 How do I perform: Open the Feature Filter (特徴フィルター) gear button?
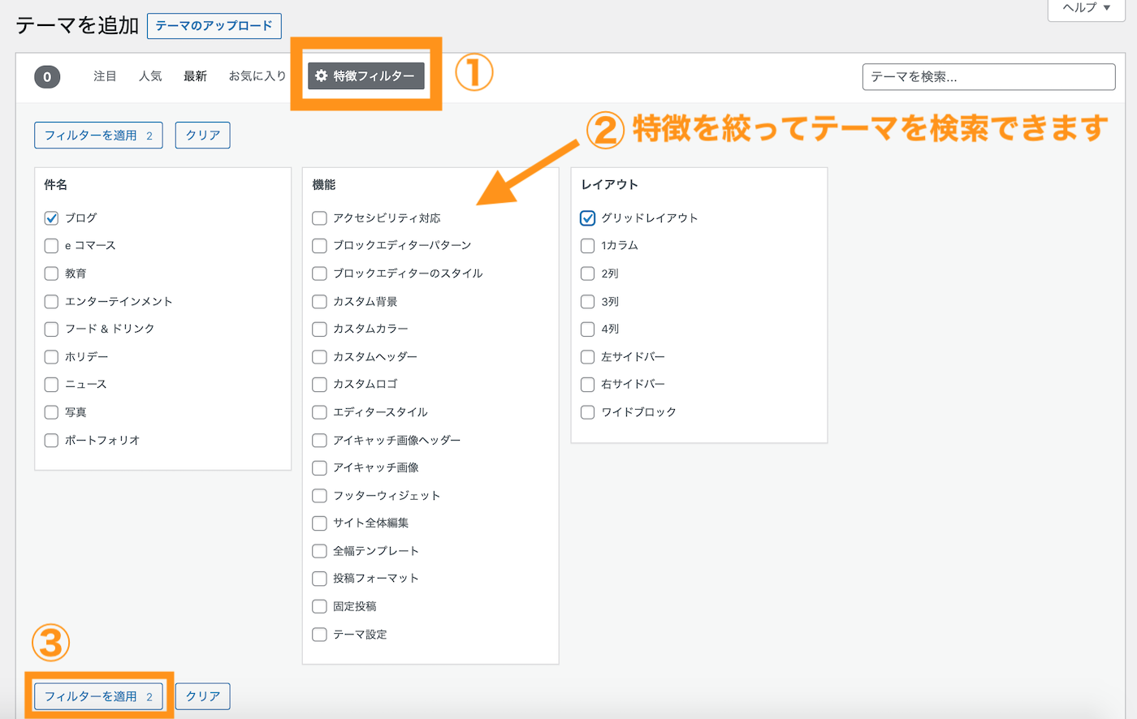click(366, 75)
